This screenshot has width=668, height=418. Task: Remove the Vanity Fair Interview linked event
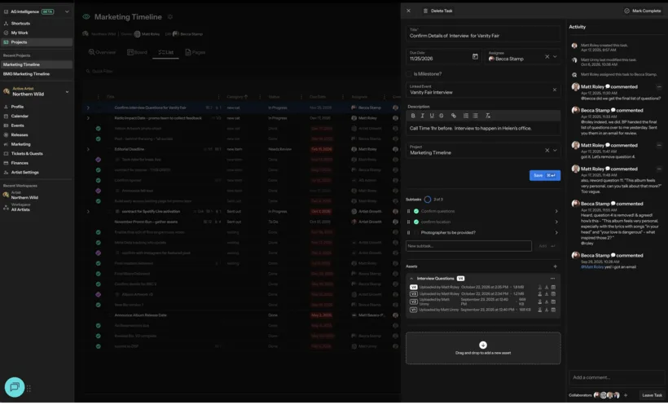[x=555, y=90]
